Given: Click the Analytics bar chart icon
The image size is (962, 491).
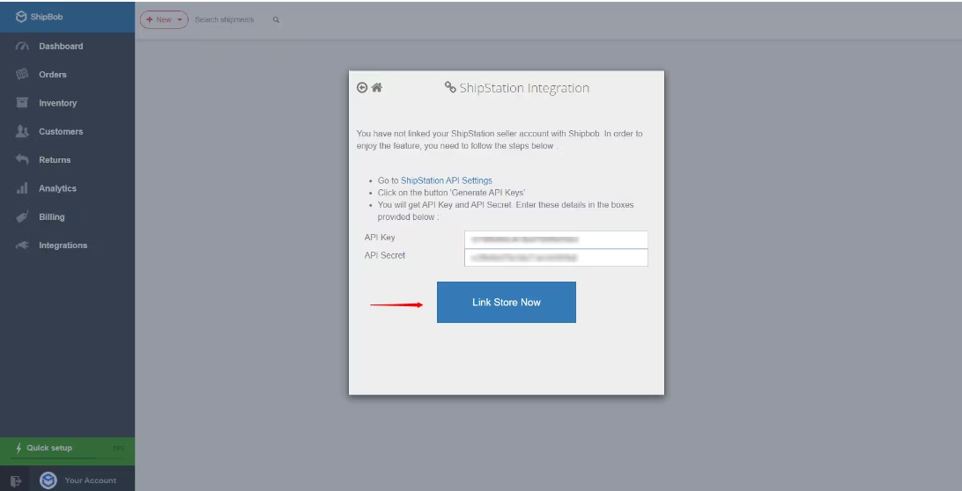Looking at the screenshot, I should tap(22, 188).
